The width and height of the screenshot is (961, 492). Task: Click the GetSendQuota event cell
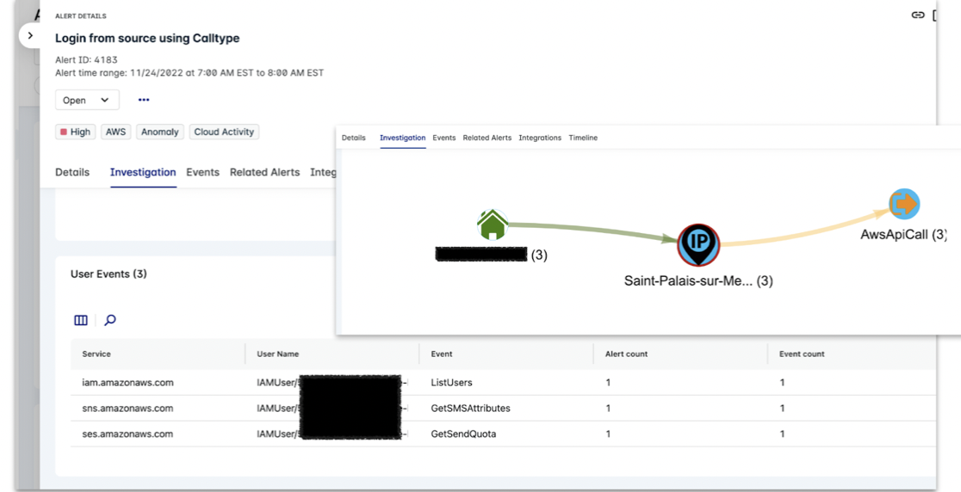[x=463, y=434]
